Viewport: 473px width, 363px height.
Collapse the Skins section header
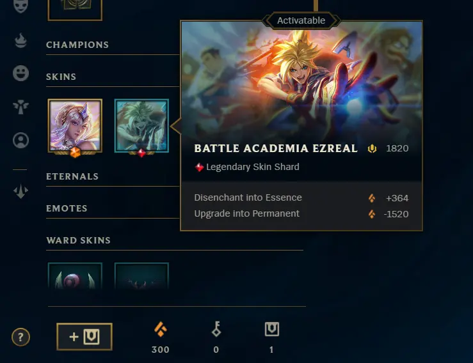pyautogui.click(x=61, y=77)
